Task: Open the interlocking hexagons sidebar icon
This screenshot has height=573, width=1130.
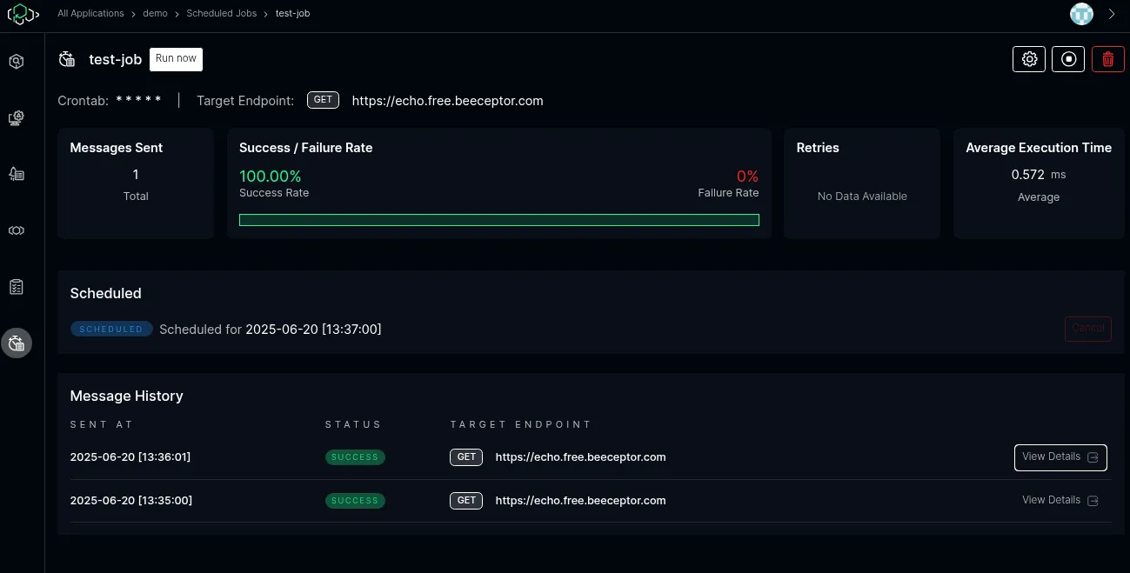Action: [16, 230]
